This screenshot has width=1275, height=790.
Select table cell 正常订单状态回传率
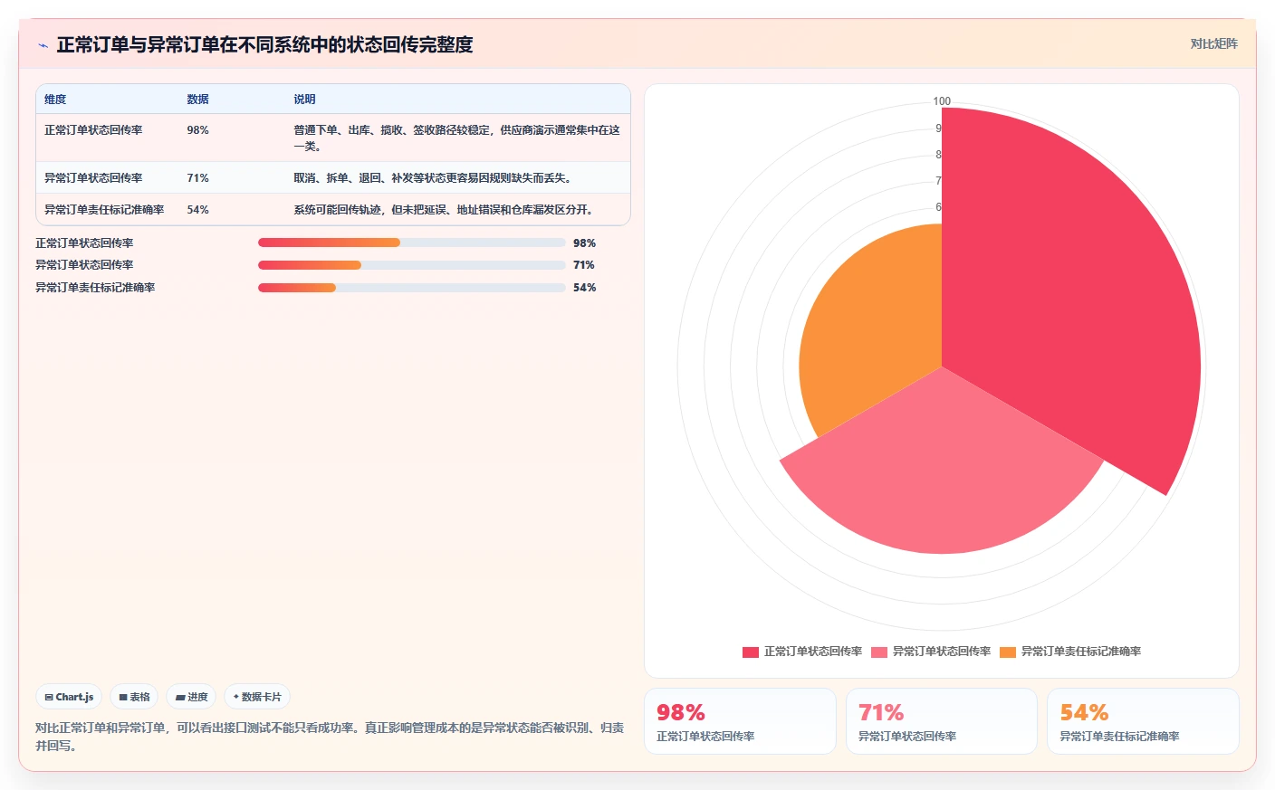[x=93, y=130]
